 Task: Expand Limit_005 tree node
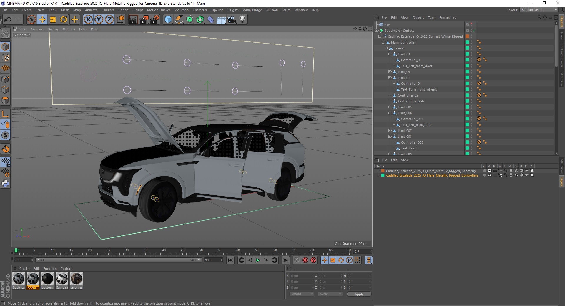(390, 107)
